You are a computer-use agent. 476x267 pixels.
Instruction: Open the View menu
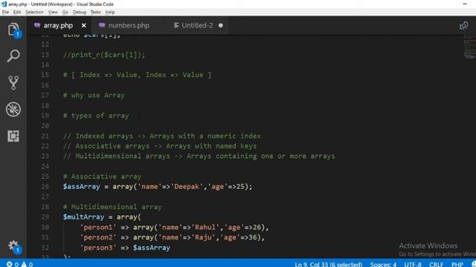(53, 12)
